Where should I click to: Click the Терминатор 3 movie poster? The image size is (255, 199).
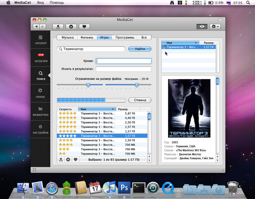pos(189,108)
